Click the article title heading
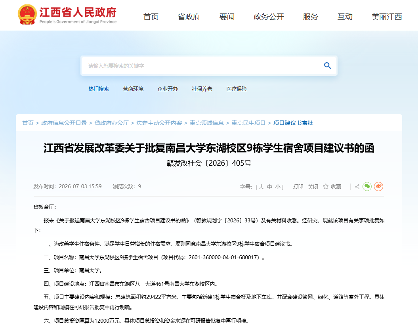418x329 pixels. (x=209, y=148)
